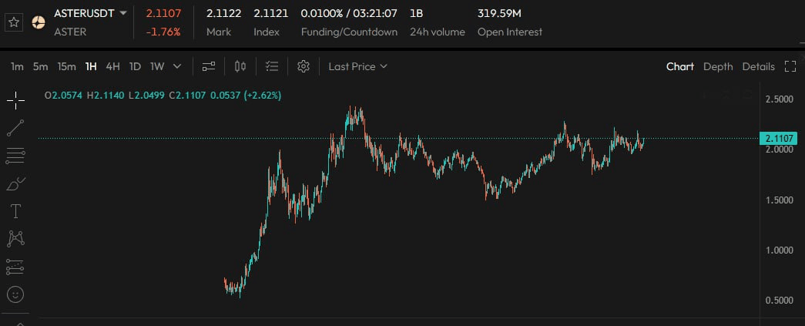
Task: Open the Last Price dropdown
Action: (357, 66)
